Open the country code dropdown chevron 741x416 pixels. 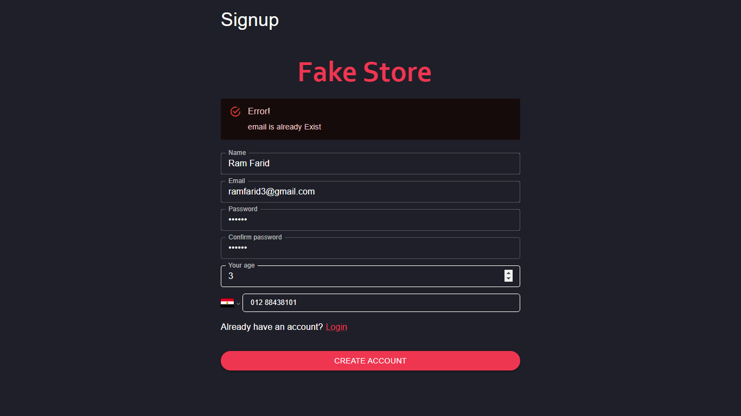[238, 304]
